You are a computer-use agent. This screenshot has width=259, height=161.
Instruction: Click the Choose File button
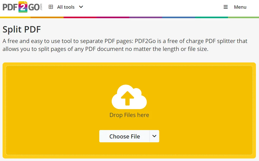click(124, 136)
